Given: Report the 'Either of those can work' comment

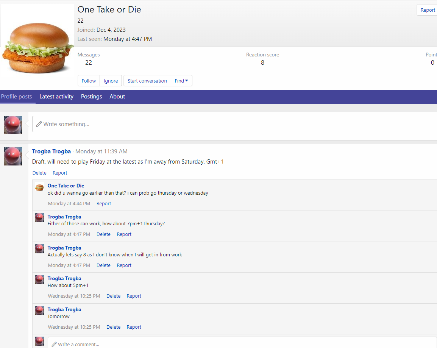Looking at the screenshot, I should (x=124, y=234).
